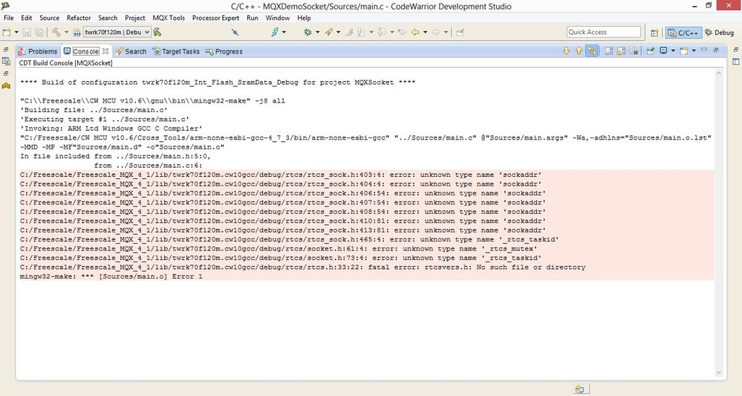Image resolution: width=742 pixels, height=396 pixels.
Task: Click the Flash programmer lightning icon
Action: pos(275,32)
